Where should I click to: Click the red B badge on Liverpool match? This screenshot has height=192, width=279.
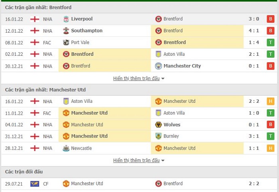(271, 19)
